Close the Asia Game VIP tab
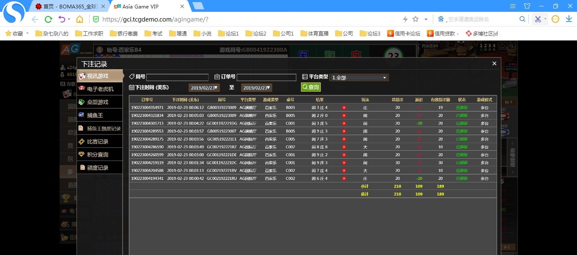The image size is (577, 255). pos(182,6)
